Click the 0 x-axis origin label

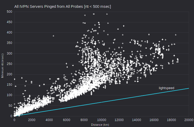[14, 120]
